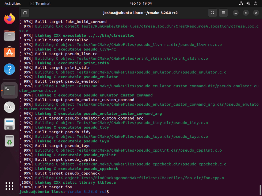Open the system status menu via power icon

(x=255, y=3)
